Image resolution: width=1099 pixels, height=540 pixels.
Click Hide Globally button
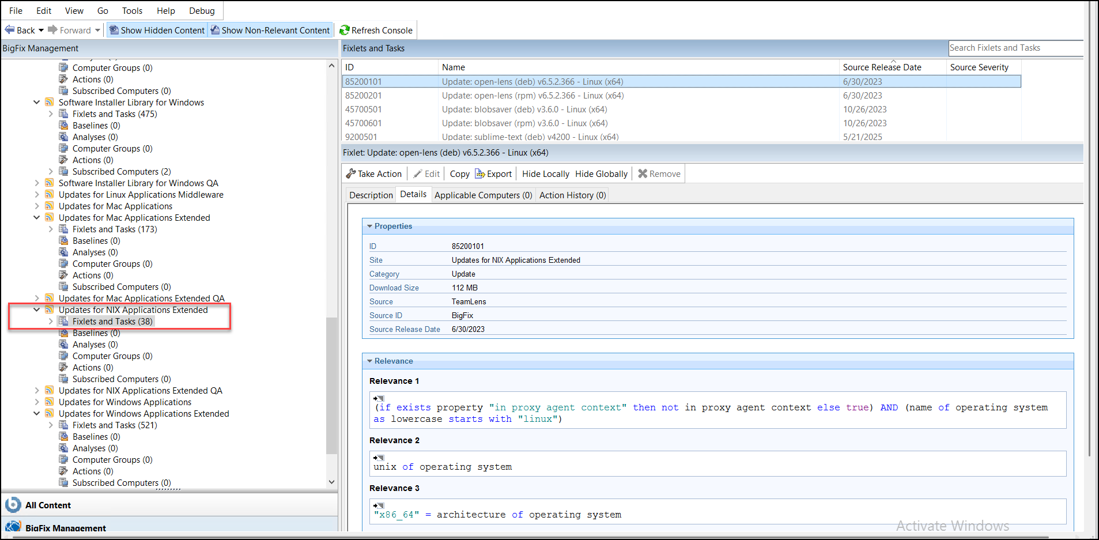(x=601, y=173)
